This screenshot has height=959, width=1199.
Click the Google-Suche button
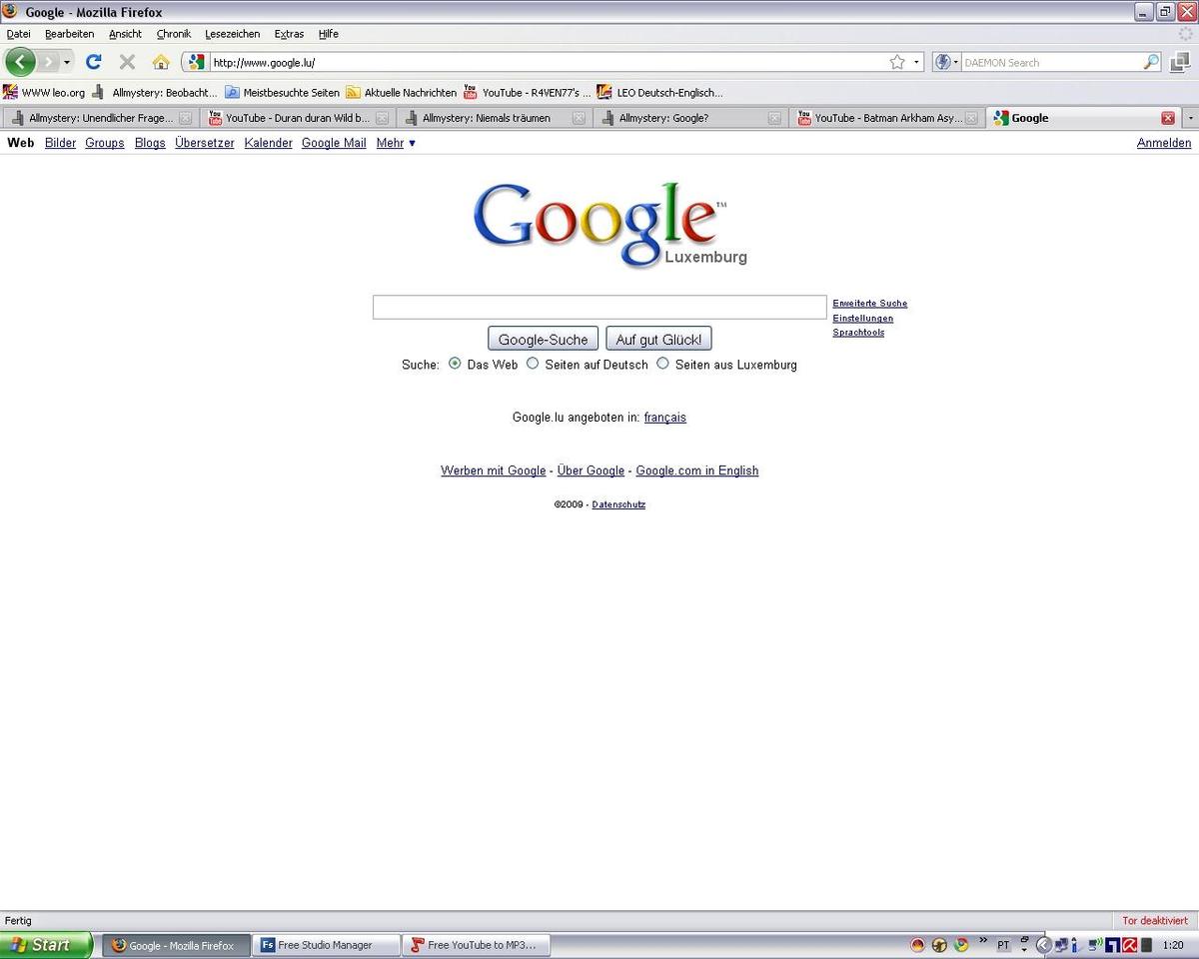coord(544,339)
